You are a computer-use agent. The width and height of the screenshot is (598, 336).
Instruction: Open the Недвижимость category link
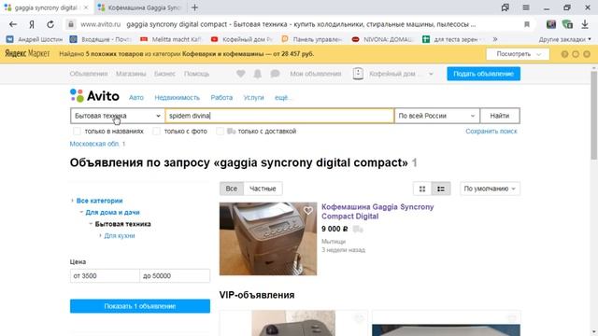point(177,98)
